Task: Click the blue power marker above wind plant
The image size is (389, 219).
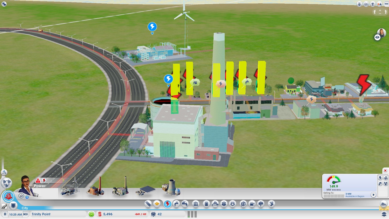Action: point(152,27)
